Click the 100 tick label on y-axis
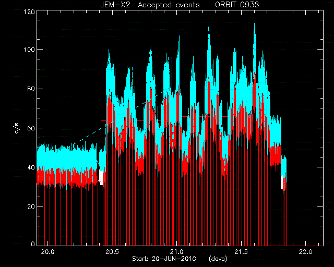334x267 pixels. click(x=29, y=50)
